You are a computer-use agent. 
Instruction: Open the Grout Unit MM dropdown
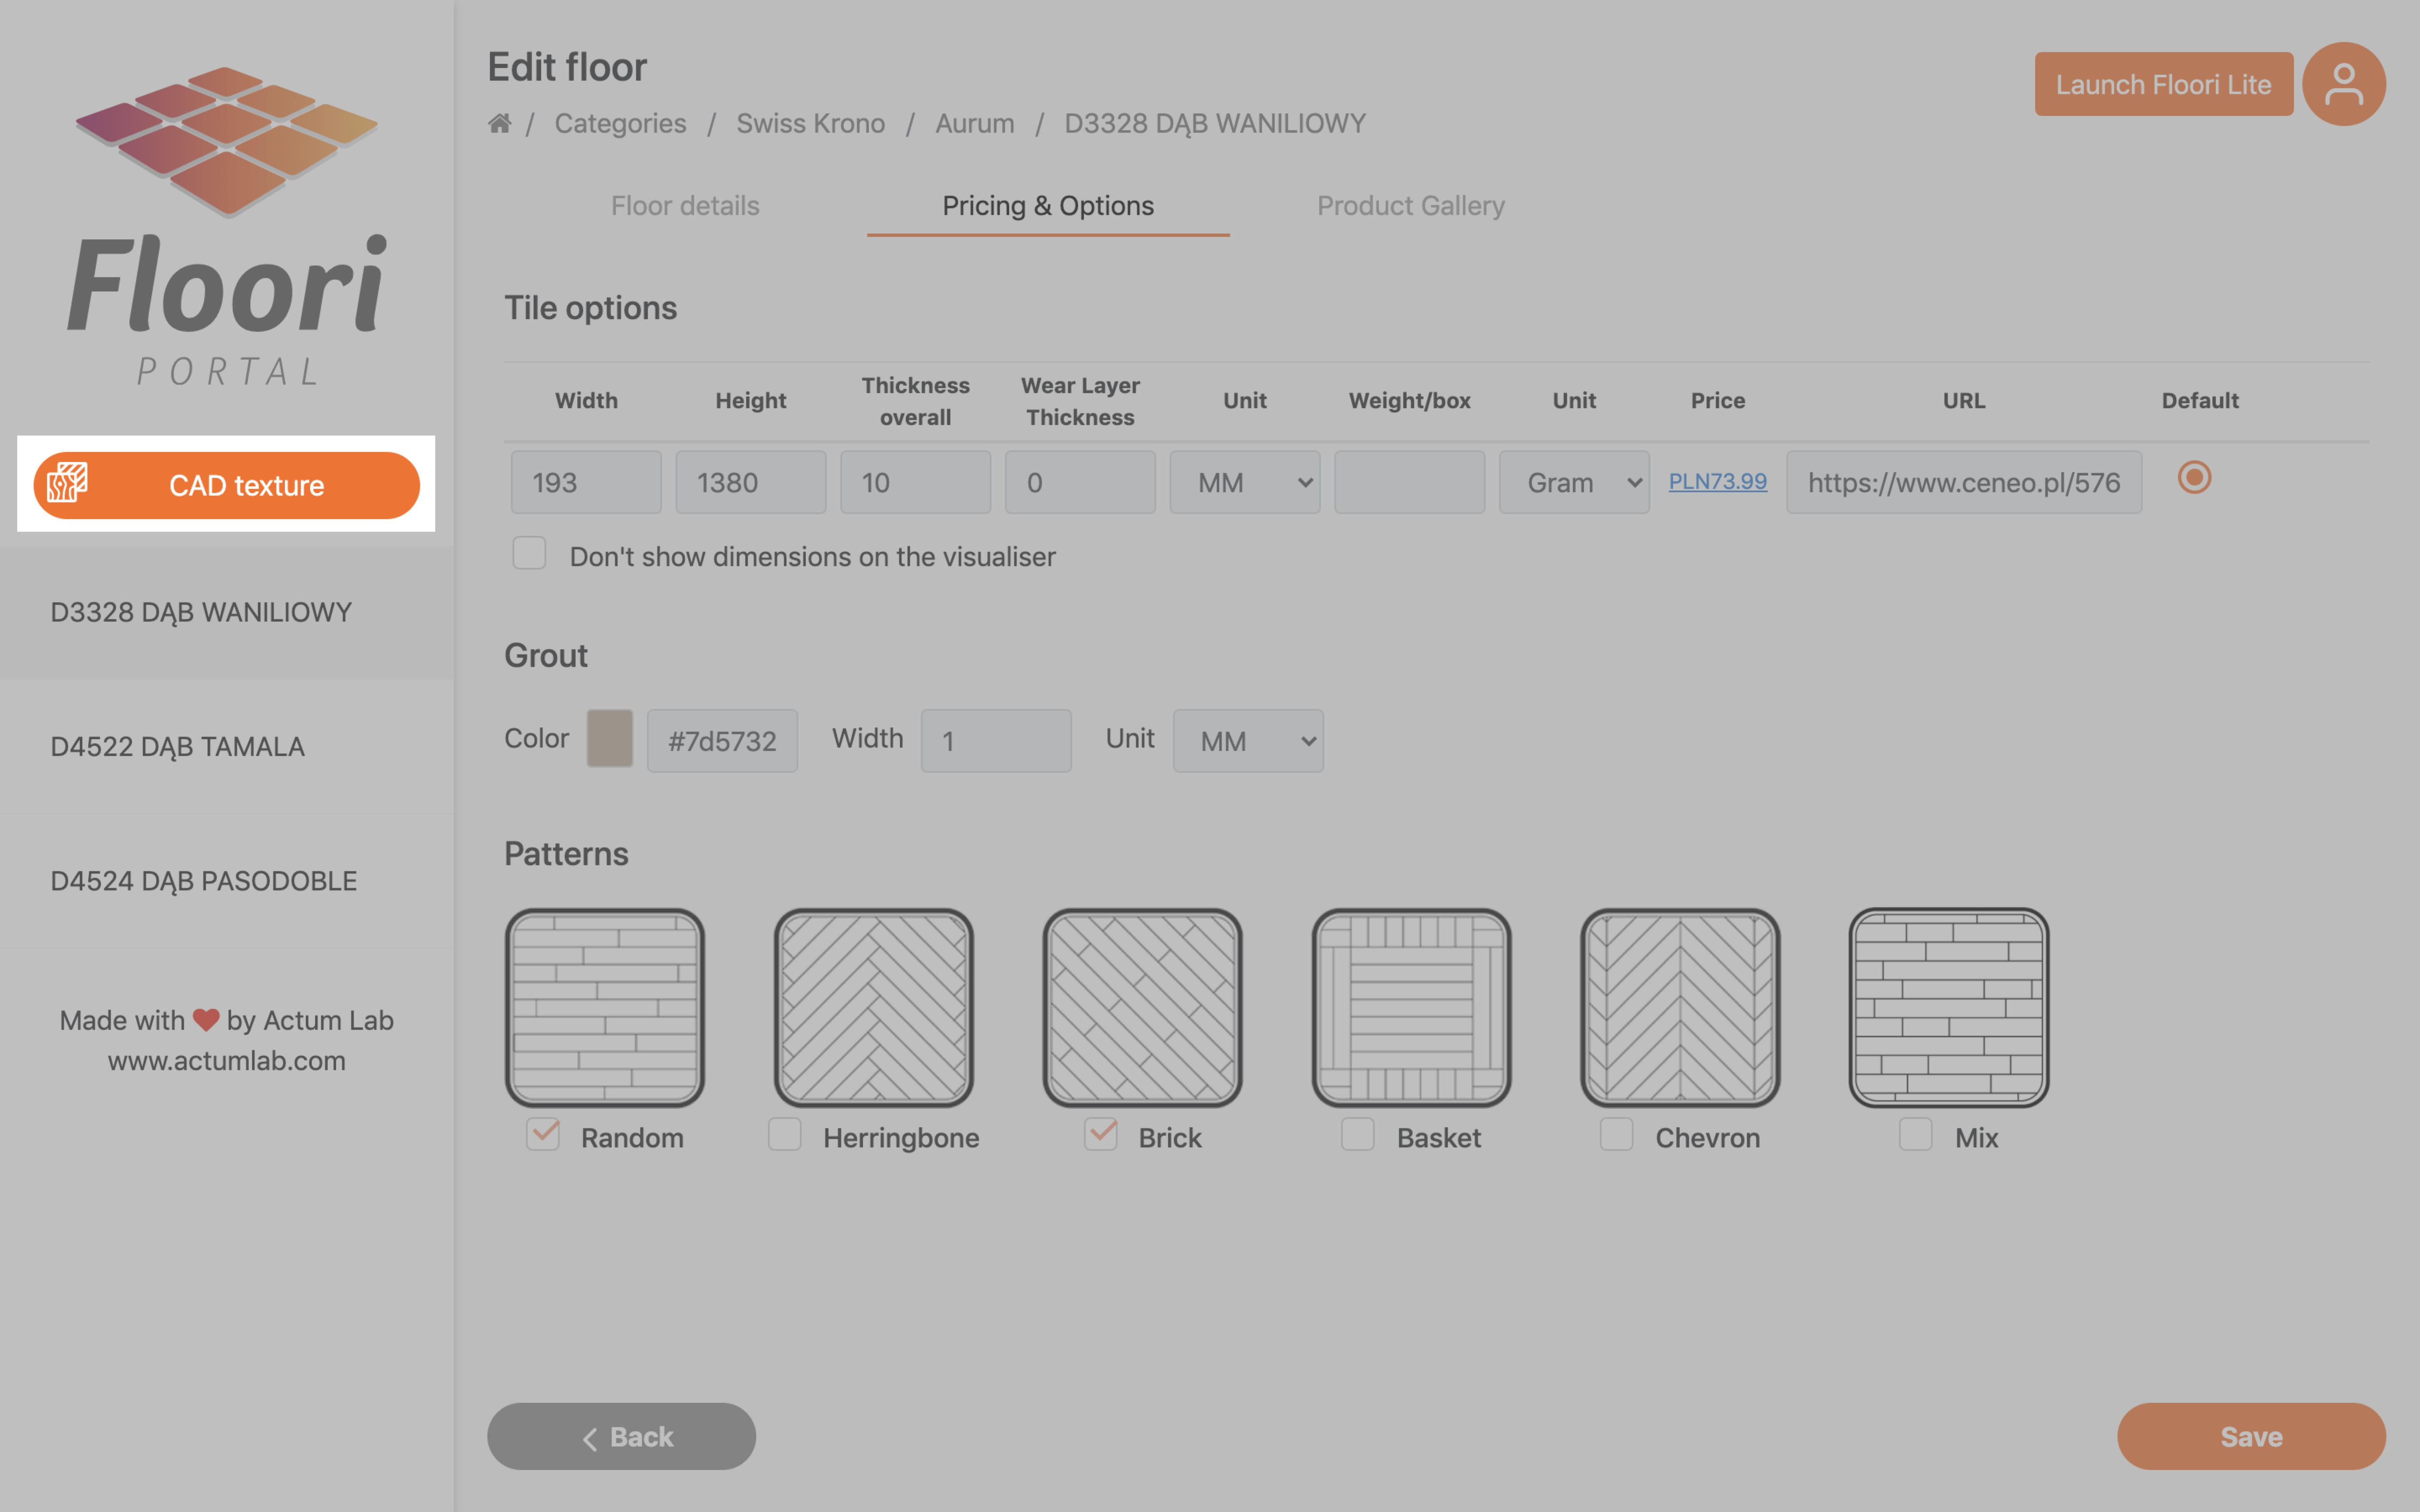point(1248,741)
